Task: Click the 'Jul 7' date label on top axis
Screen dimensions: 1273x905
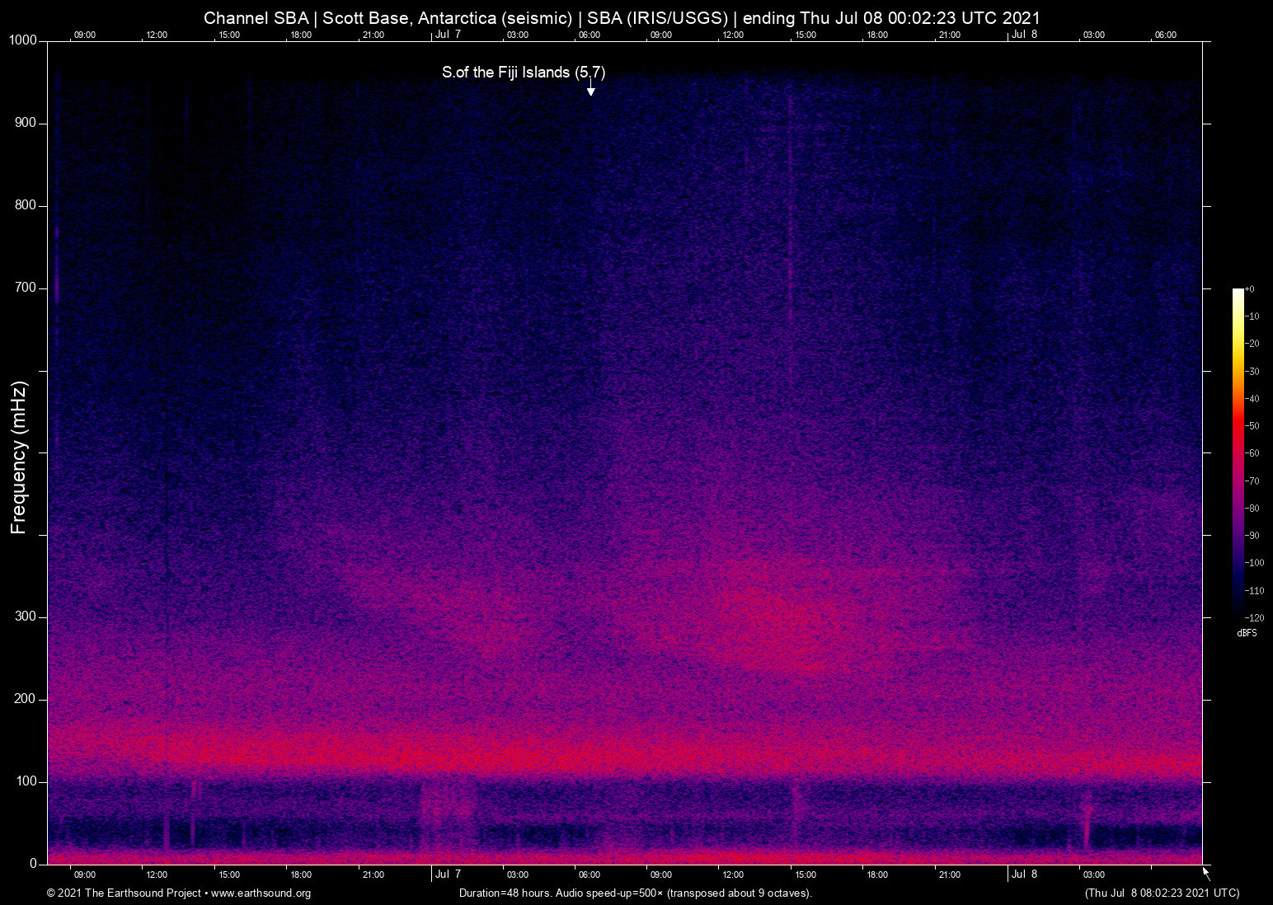Action: point(448,35)
